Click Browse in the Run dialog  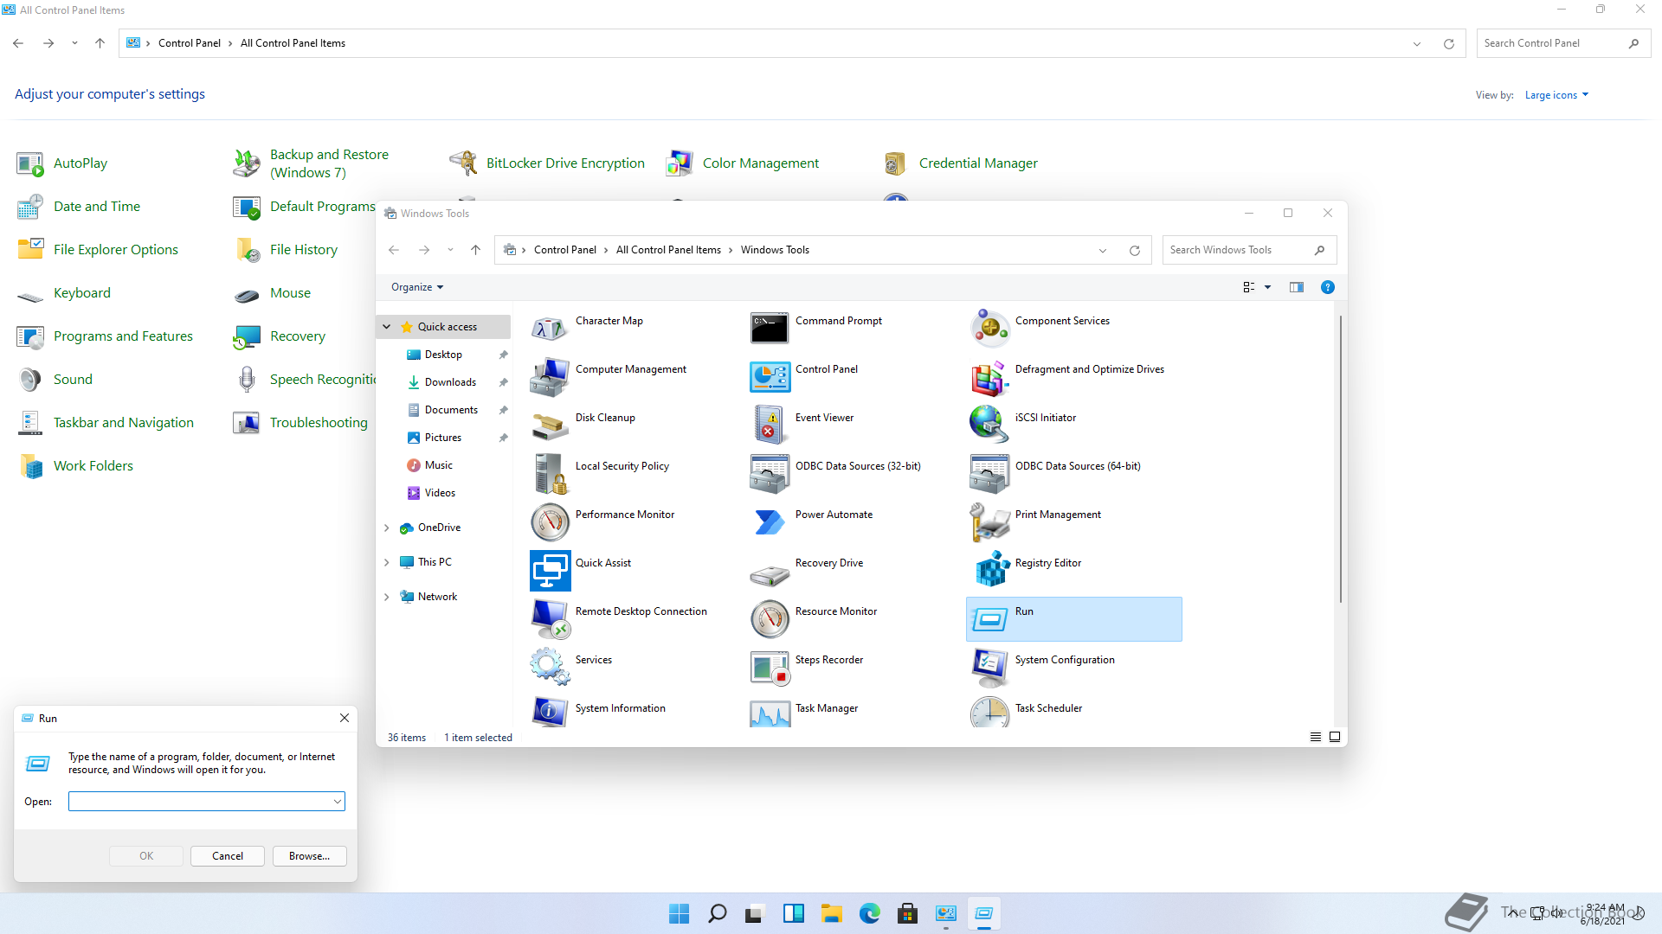coord(310,856)
